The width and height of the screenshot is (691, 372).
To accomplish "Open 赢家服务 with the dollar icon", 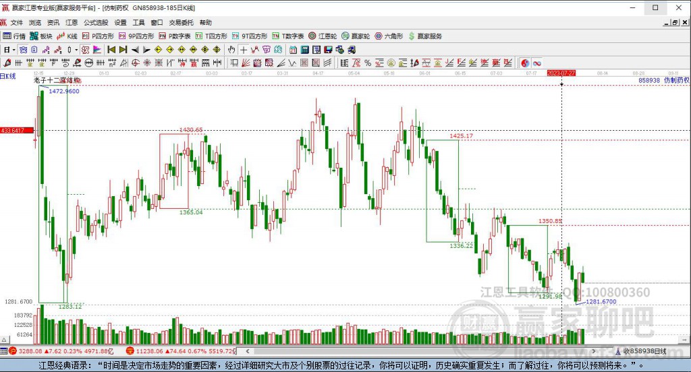I will pos(425,36).
